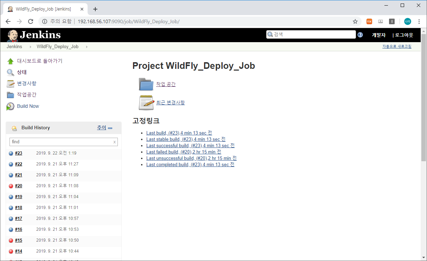Image resolution: width=427 pixels, height=261 pixels.
Task: Open the Last successful build (#23) permalink
Action: pos(190,146)
